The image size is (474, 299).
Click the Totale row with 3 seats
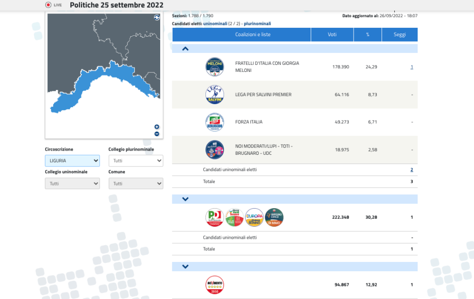[295, 182]
